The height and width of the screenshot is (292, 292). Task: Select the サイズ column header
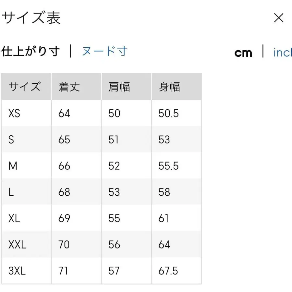point(25,86)
